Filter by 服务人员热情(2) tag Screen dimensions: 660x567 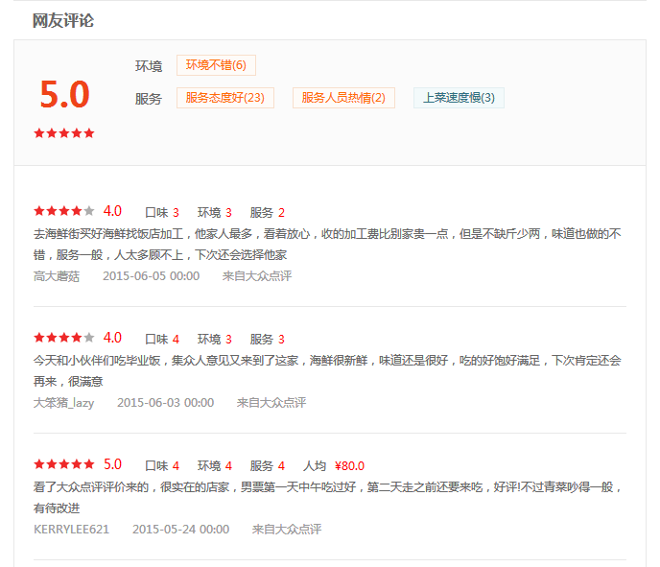(x=343, y=98)
